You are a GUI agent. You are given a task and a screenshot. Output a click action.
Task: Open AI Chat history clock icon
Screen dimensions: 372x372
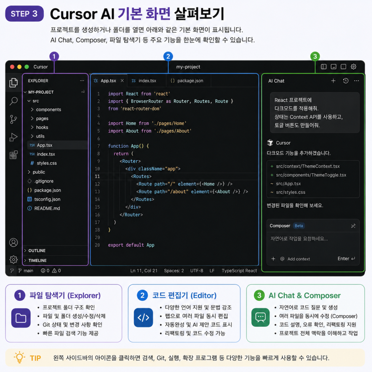346,81
